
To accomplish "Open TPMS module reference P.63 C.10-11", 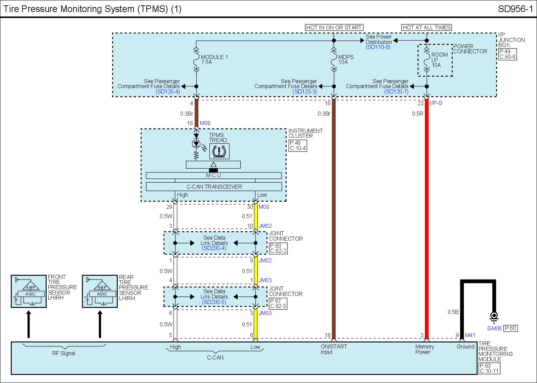I will (489, 368).
